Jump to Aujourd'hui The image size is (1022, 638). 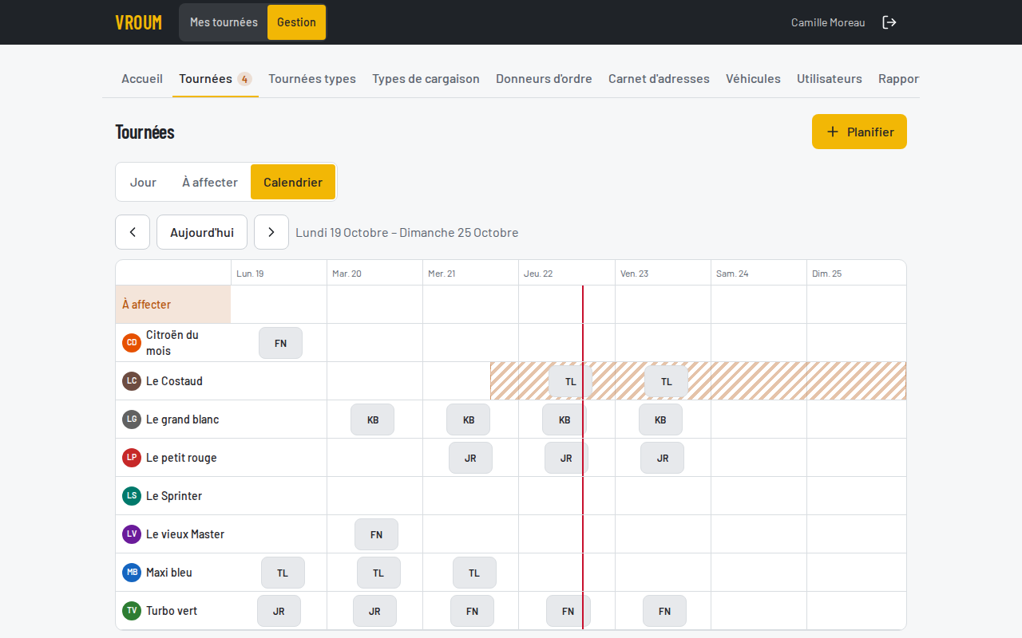202,232
